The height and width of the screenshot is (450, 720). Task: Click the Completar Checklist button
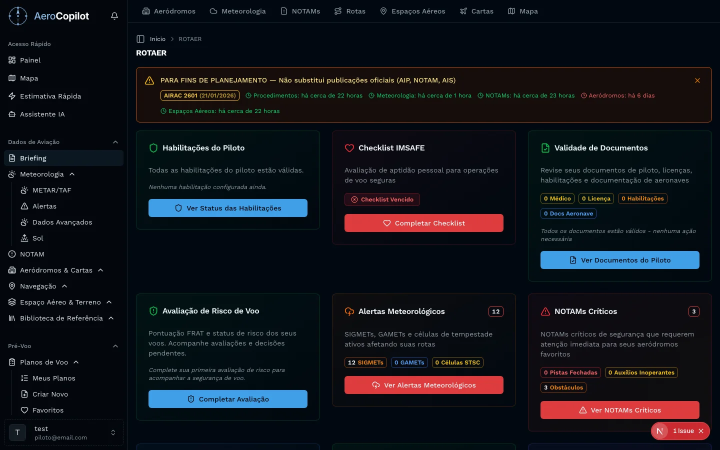click(423, 223)
